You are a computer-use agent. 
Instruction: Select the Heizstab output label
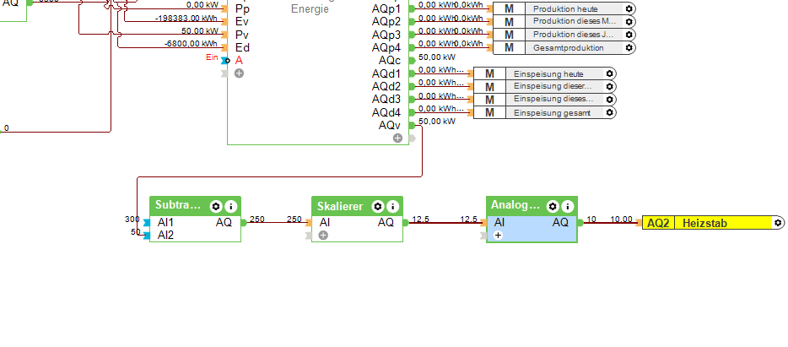(704, 223)
